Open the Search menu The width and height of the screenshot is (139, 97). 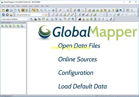(x=37, y=6)
